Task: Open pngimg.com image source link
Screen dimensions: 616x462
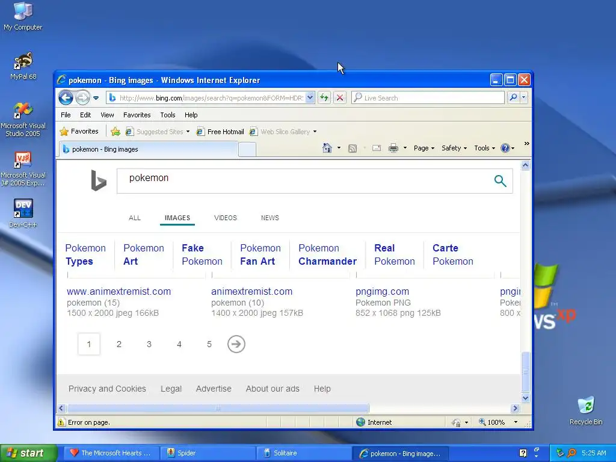Action: tap(382, 292)
